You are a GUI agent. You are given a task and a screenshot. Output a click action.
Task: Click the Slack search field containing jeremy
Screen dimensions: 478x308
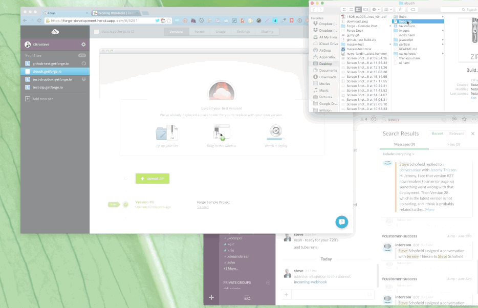click(415, 119)
